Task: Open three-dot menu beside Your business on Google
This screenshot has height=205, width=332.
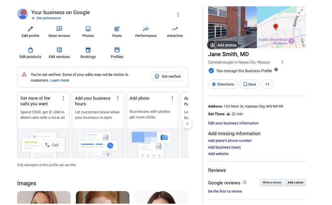Action: (x=178, y=15)
